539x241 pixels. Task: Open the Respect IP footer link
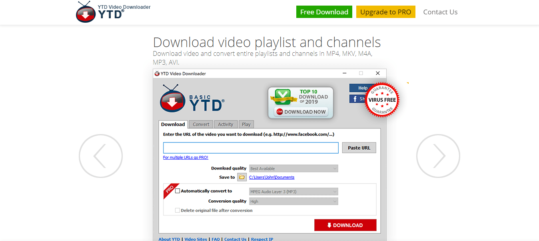pyautogui.click(x=262, y=239)
